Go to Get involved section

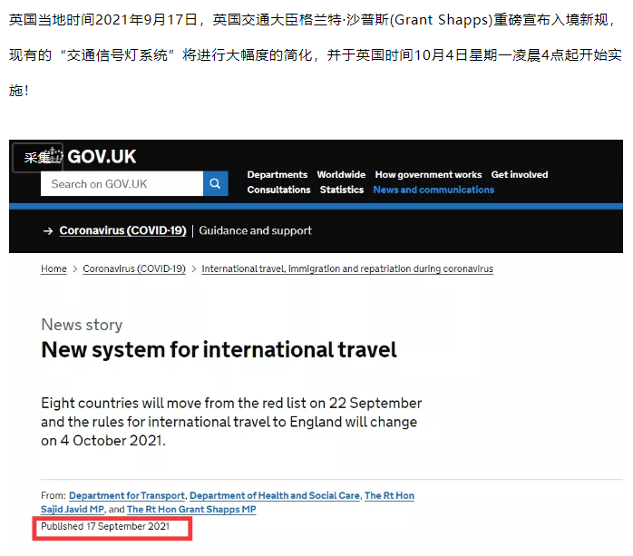point(520,174)
